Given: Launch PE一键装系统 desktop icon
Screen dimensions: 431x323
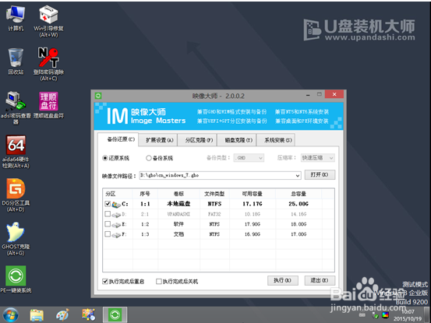Looking at the screenshot, I should tap(16, 279).
